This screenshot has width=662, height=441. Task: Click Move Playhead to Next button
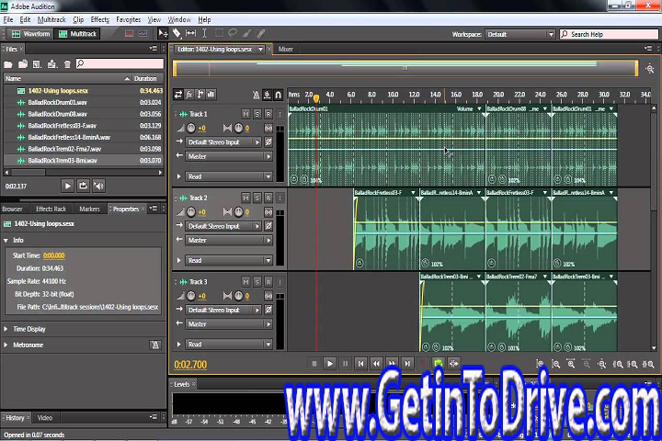point(407,363)
